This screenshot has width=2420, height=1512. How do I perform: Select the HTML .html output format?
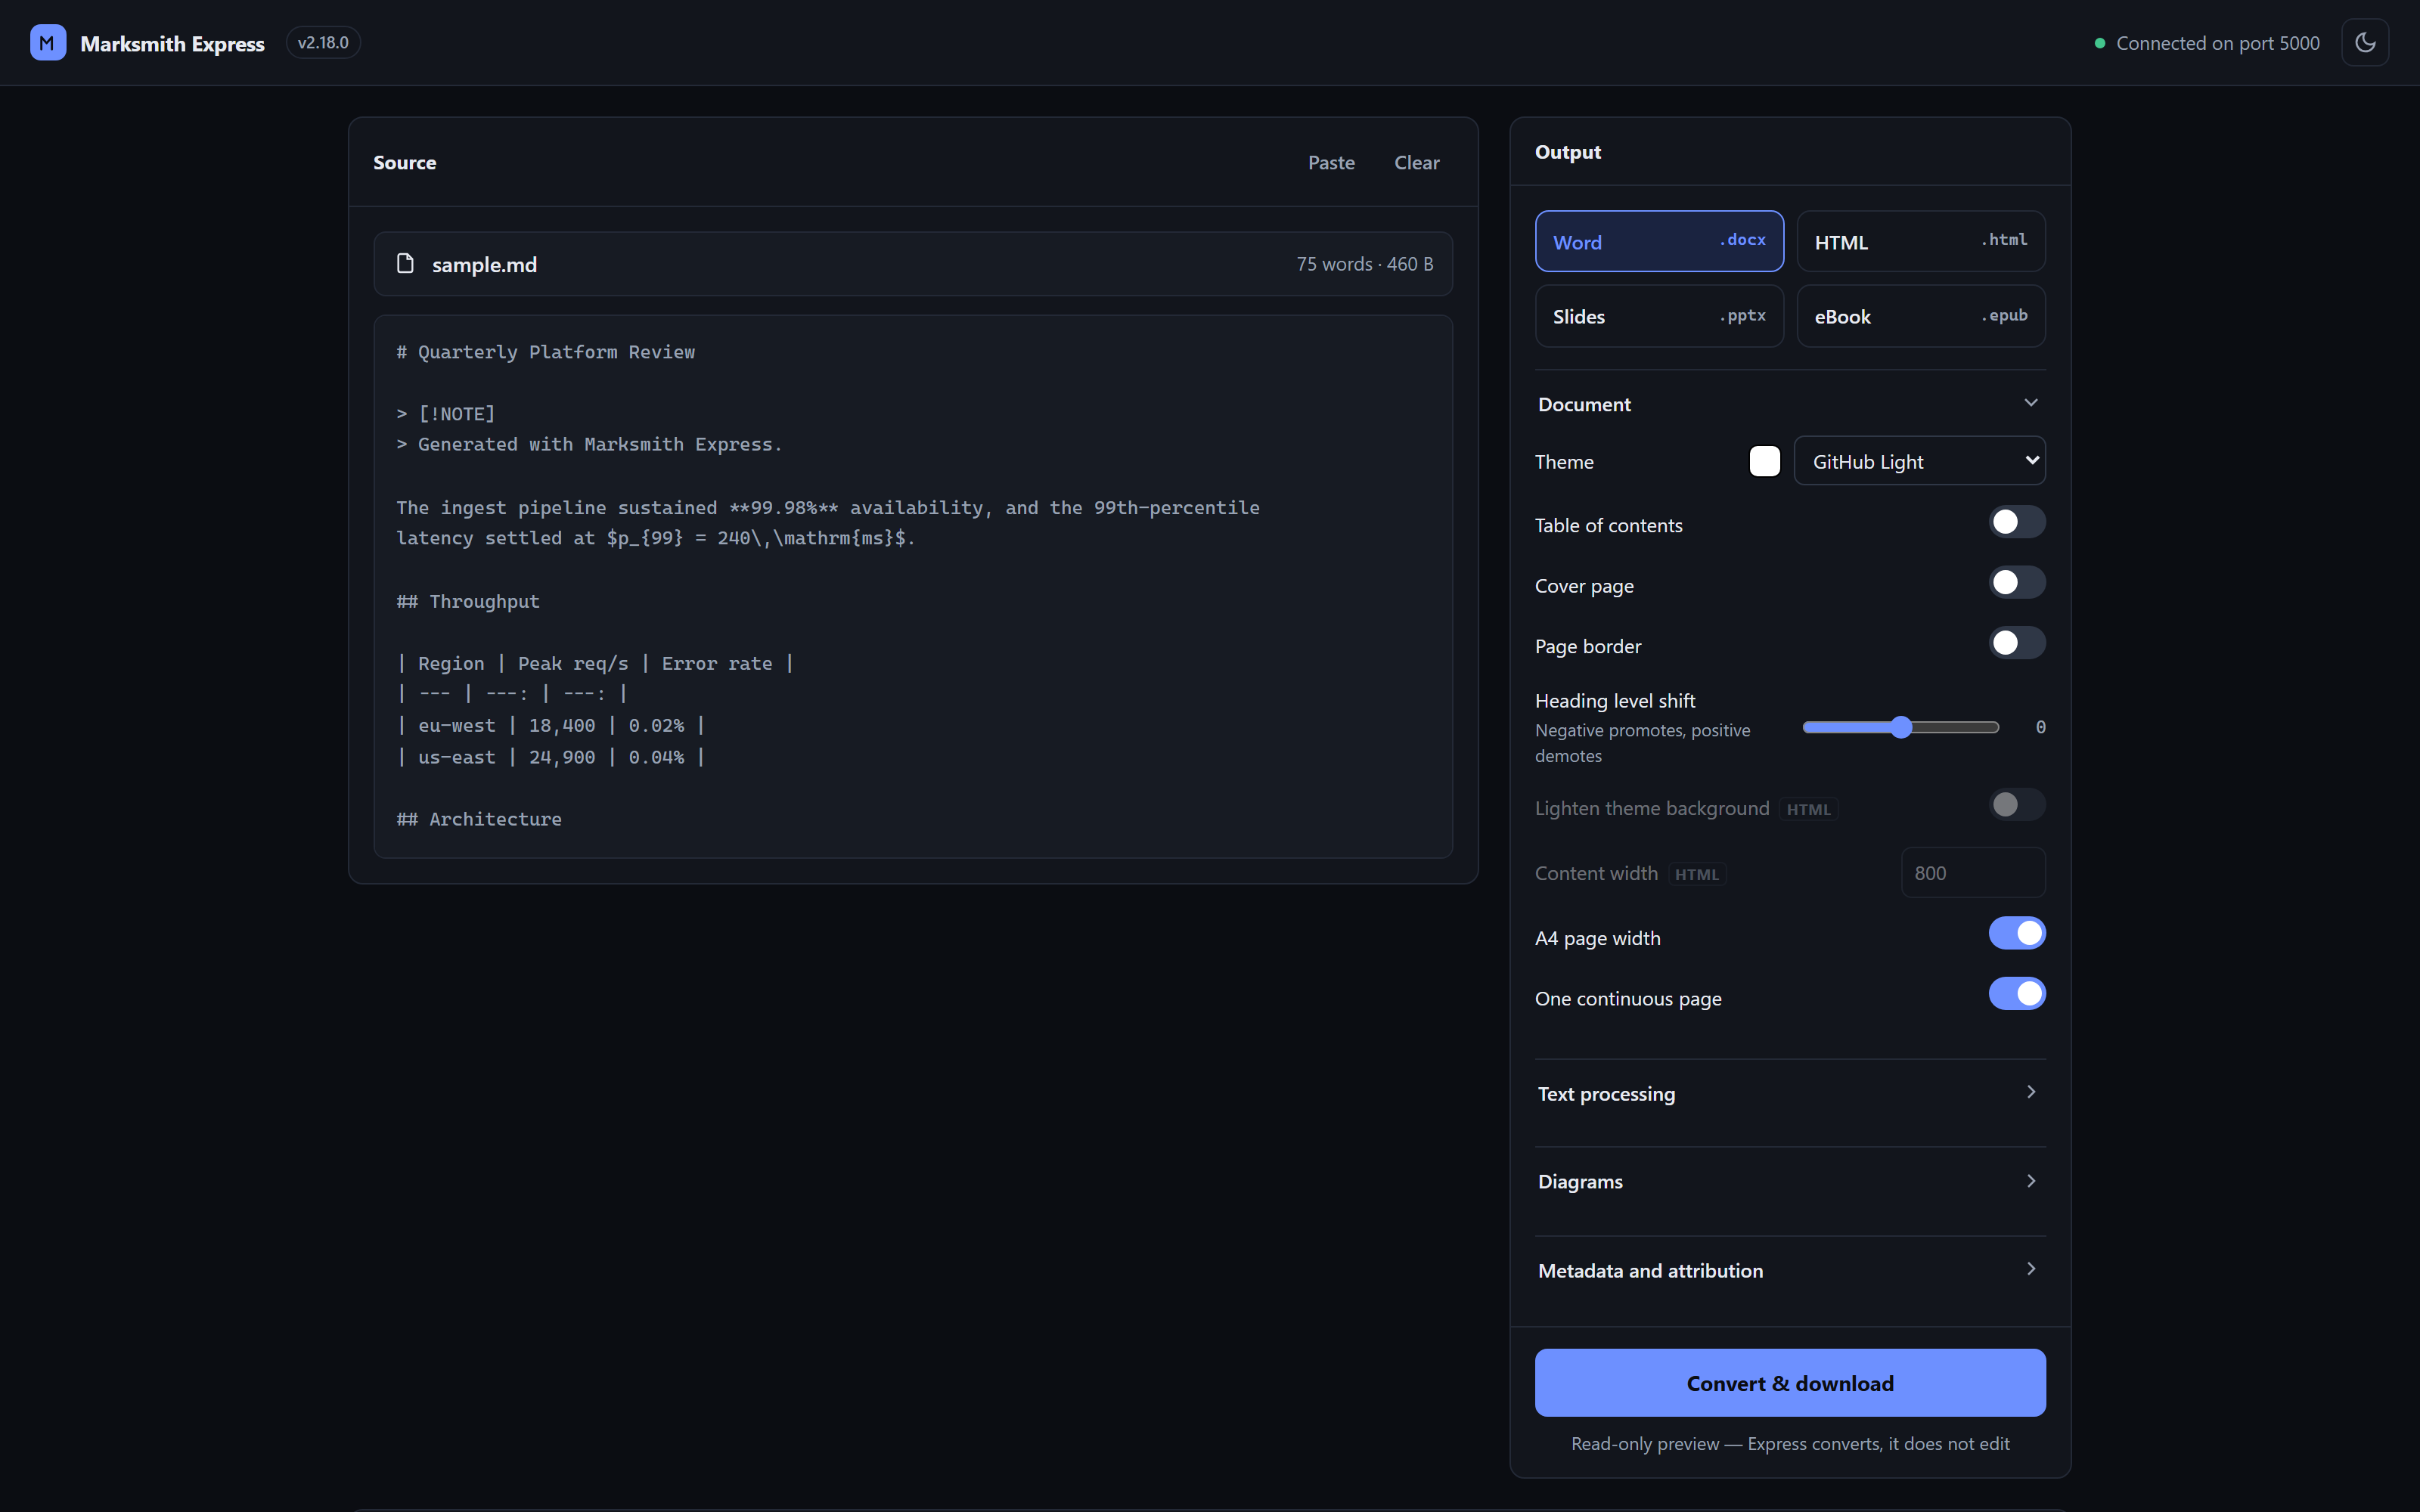1920,241
